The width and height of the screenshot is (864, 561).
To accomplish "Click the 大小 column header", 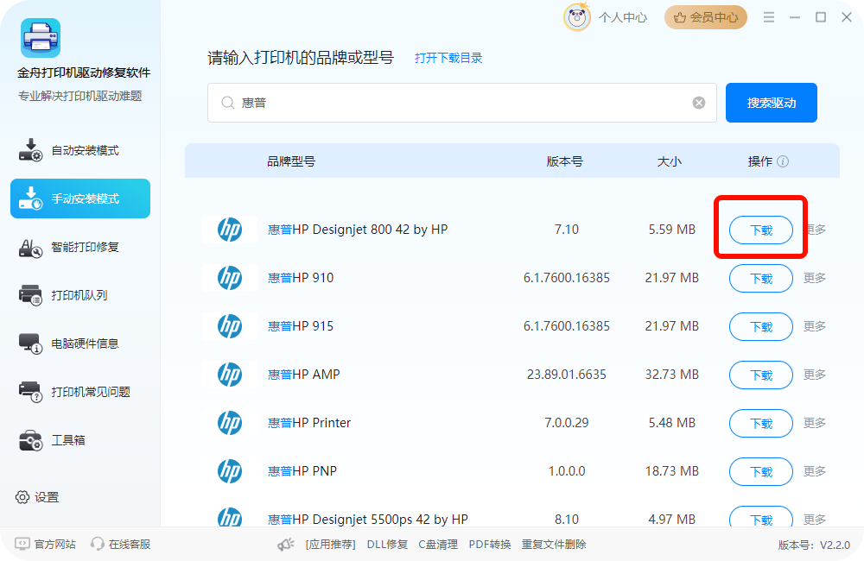I will click(669, 161).
